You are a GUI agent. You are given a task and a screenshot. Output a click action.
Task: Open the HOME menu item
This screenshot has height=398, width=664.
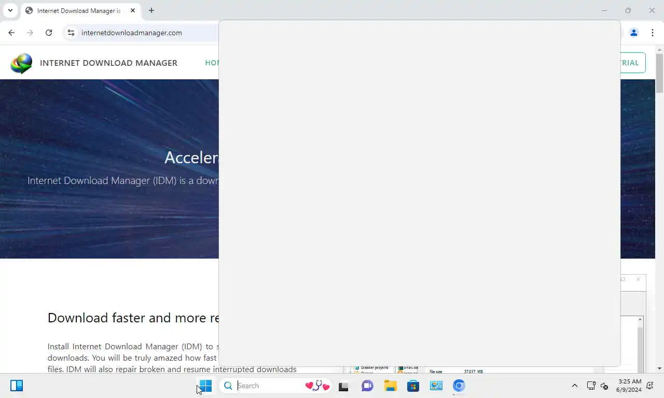point(212,63)
